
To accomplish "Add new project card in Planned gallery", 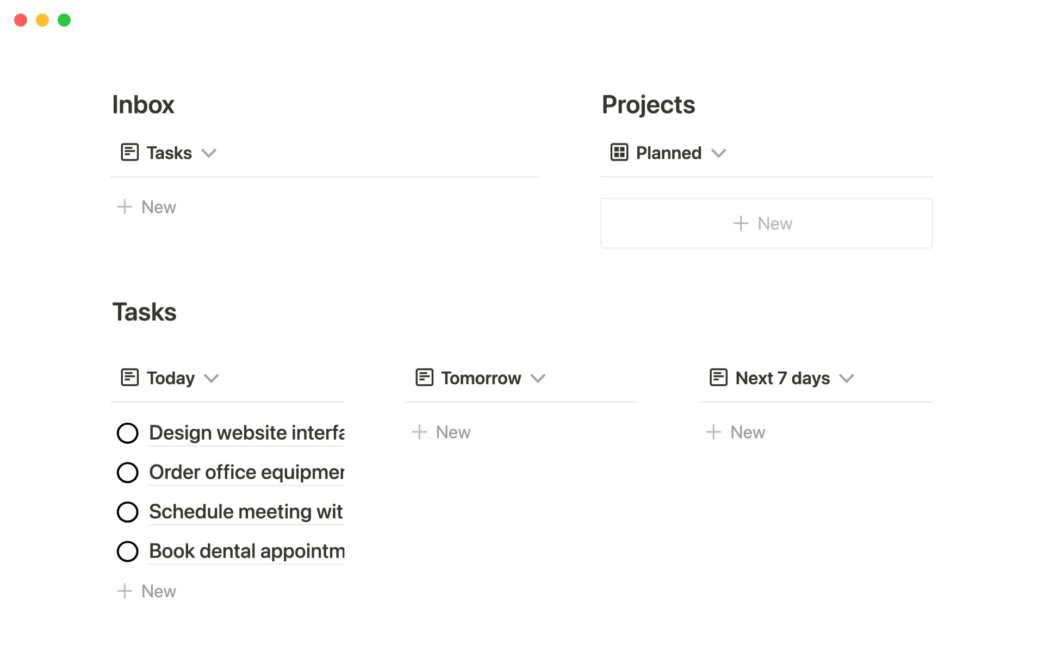I will [x=766, y=223].
